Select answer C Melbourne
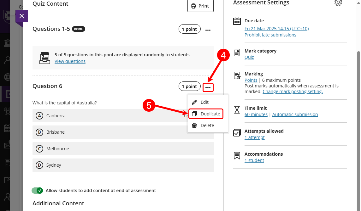Image resolution: width=361 pixels, height=211 pixels. 123,149
